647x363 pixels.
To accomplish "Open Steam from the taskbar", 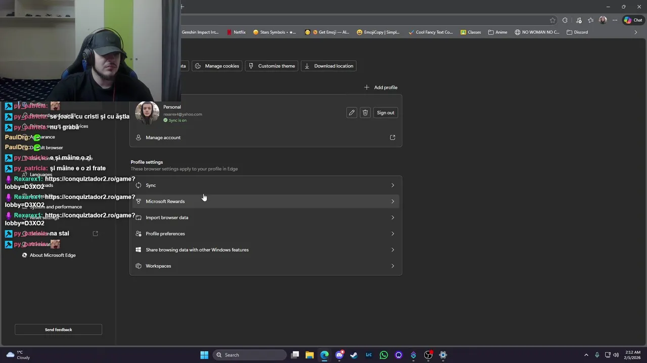I will [x=354, y=355].
